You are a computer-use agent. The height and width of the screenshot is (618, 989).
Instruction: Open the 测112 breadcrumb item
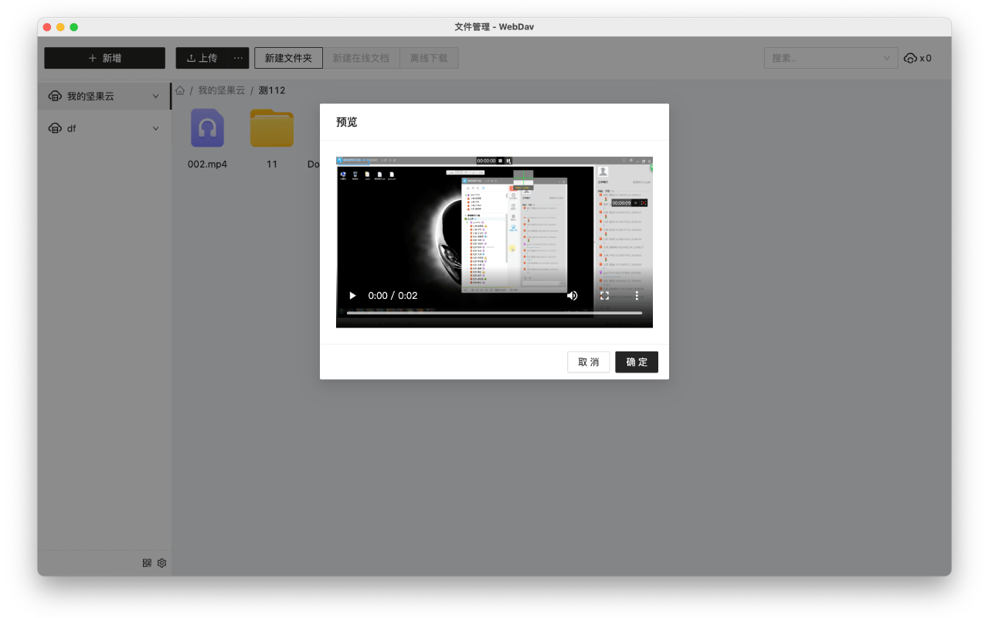point(272,90)
